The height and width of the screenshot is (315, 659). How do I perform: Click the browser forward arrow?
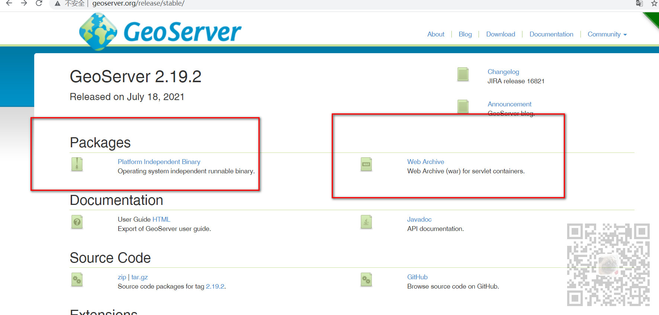click(24, 3)
